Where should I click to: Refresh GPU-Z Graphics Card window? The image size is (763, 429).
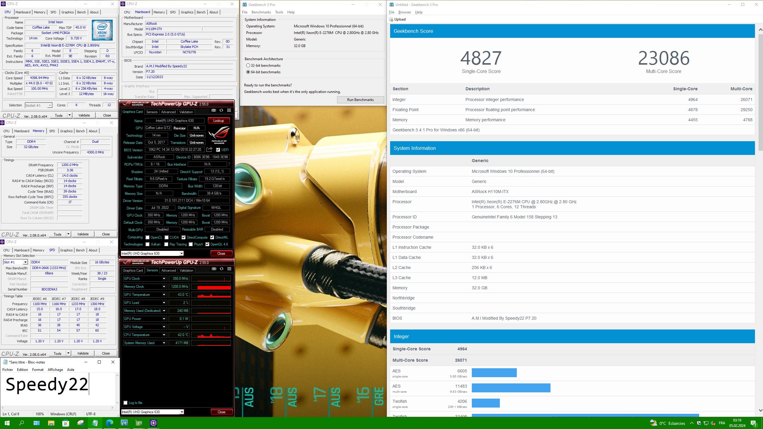click(221, 110)
